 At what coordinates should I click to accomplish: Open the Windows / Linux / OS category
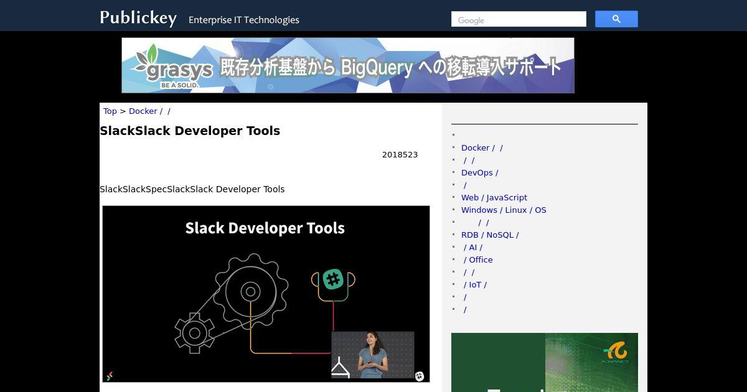coord(504,210)
